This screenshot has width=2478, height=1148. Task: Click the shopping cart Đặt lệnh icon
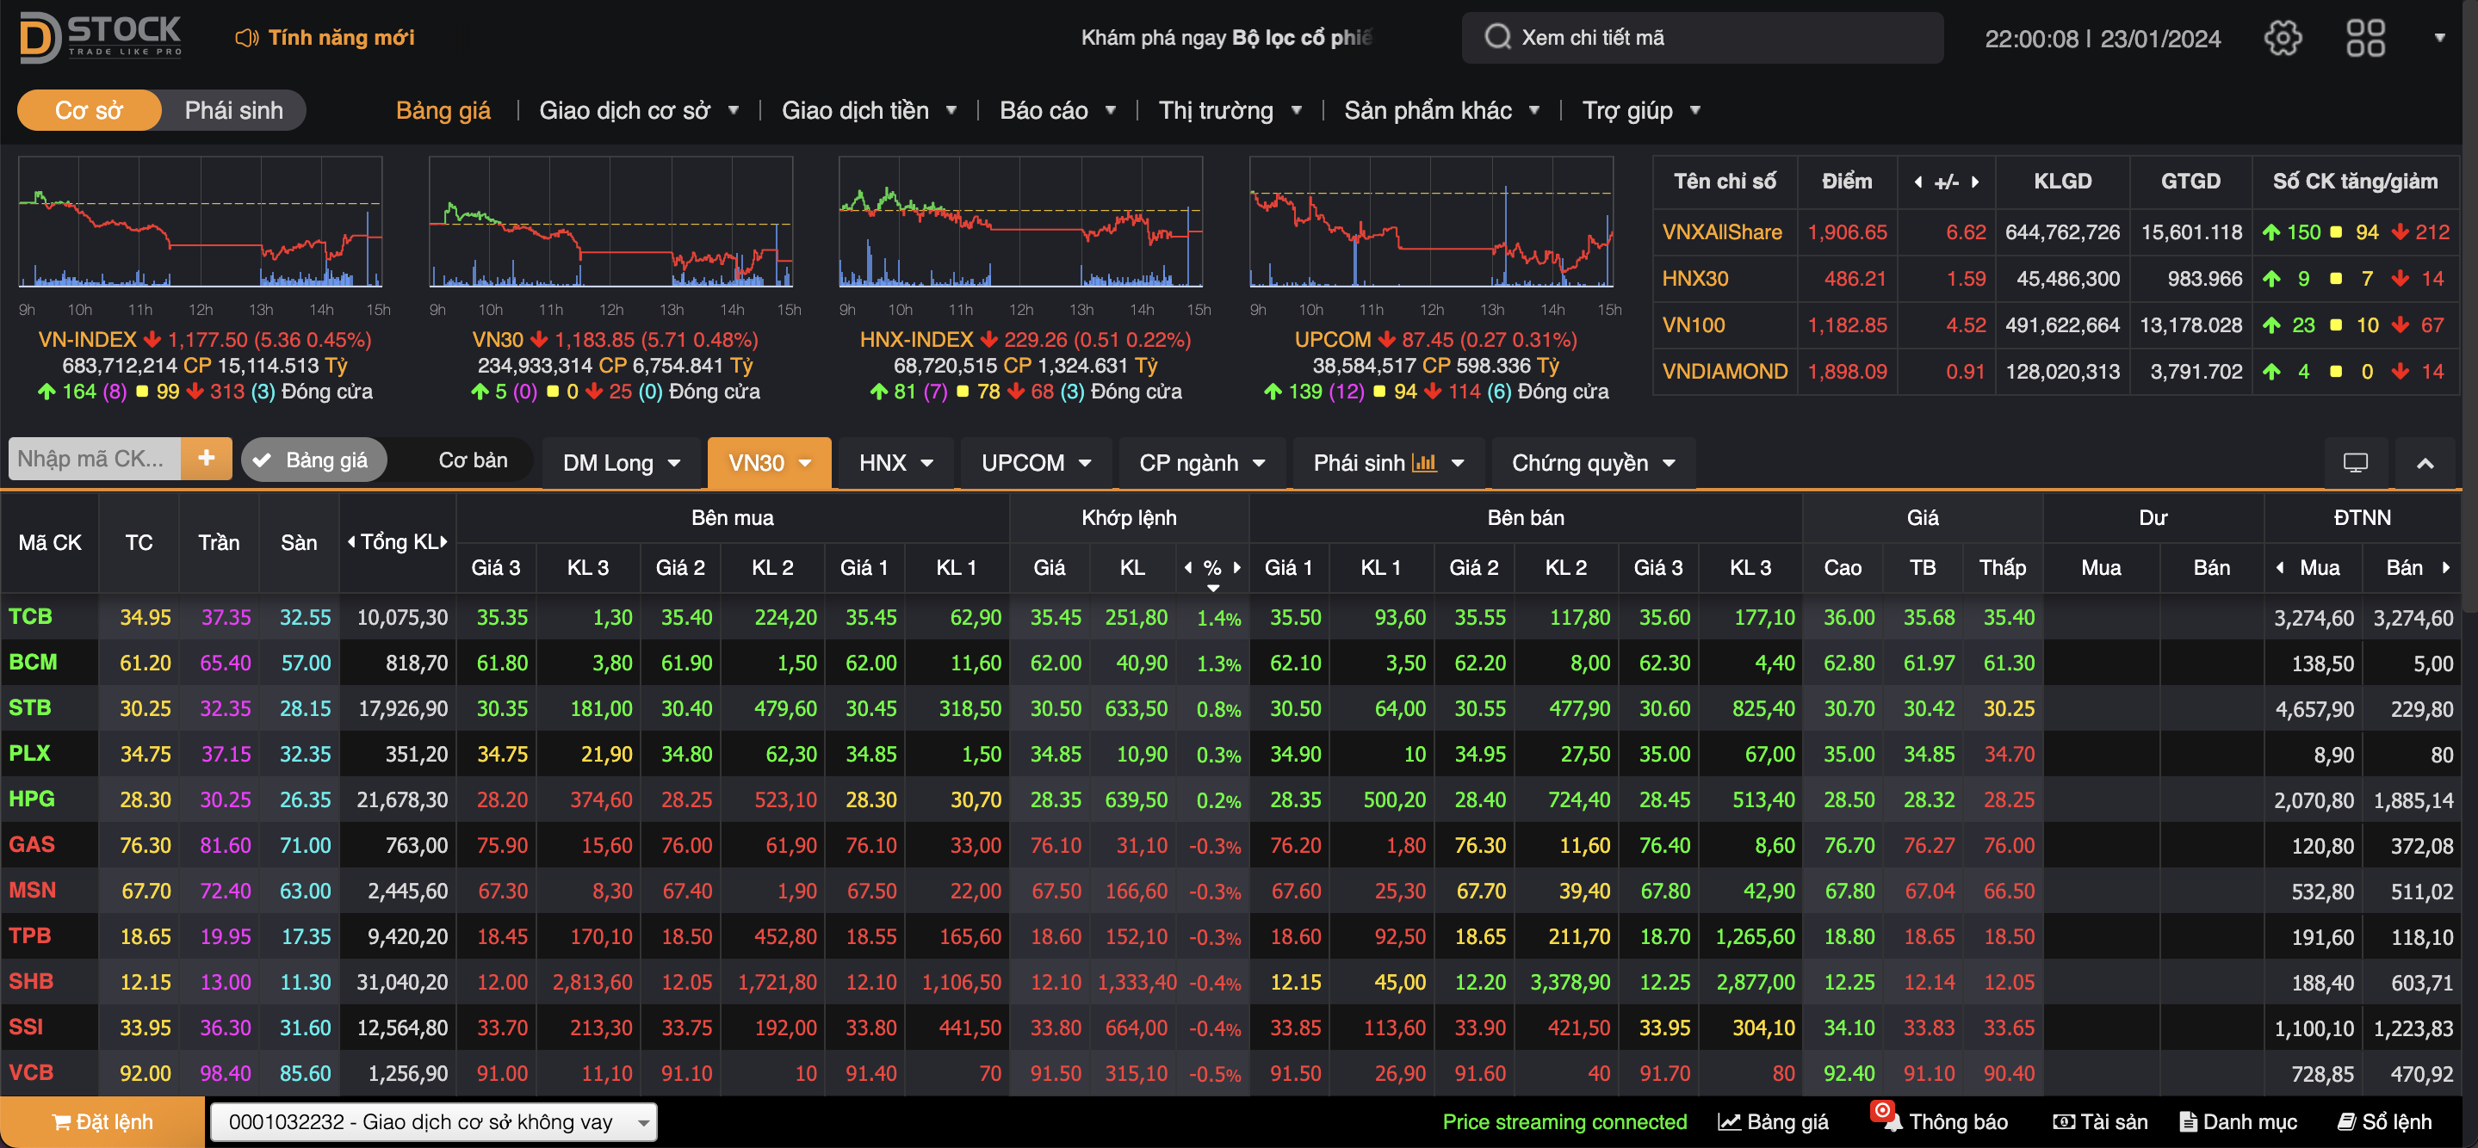(x=62, y=1122)
